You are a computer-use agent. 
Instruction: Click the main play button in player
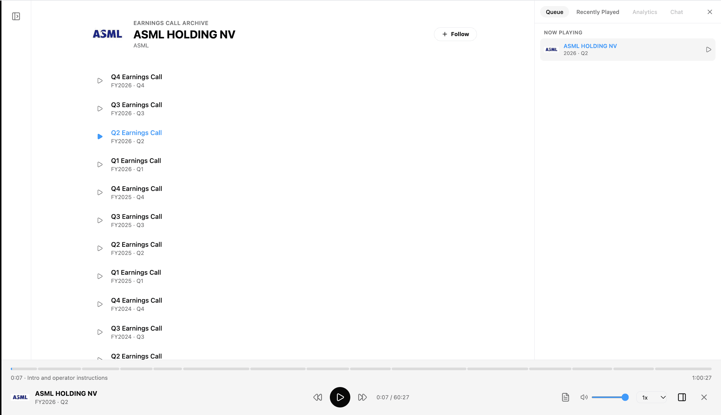[x=340, y=397]
